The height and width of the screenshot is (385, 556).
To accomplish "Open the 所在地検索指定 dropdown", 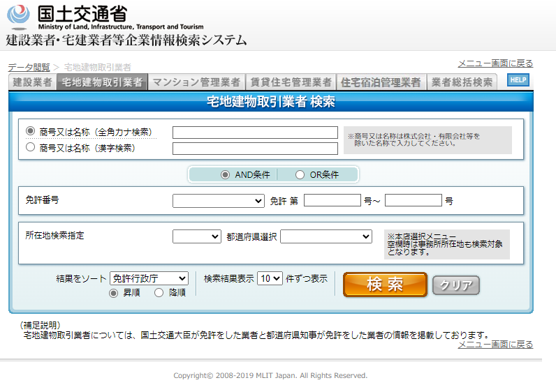I will [x=196, y=236].
